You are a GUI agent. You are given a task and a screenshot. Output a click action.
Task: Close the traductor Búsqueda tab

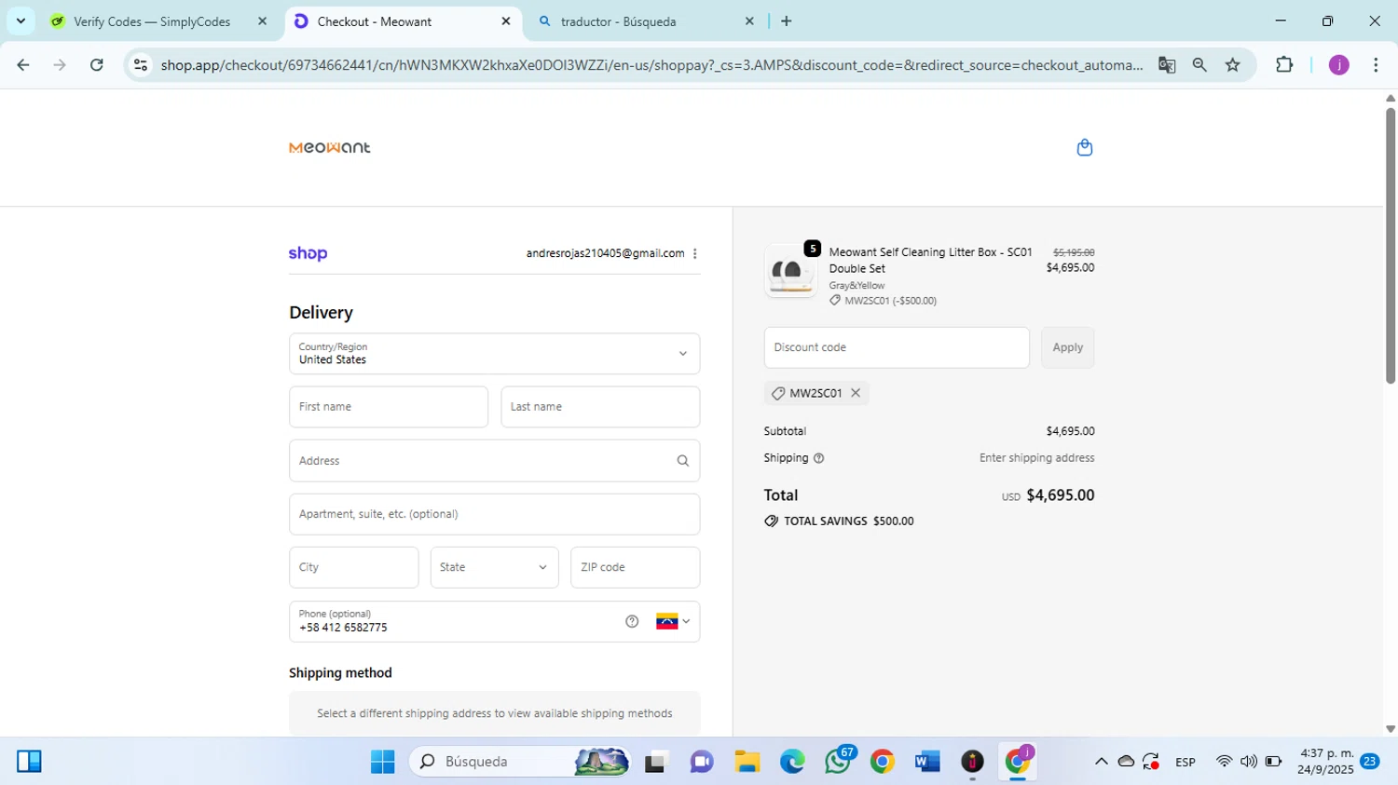pyautogui.click(x=749, y=21)
